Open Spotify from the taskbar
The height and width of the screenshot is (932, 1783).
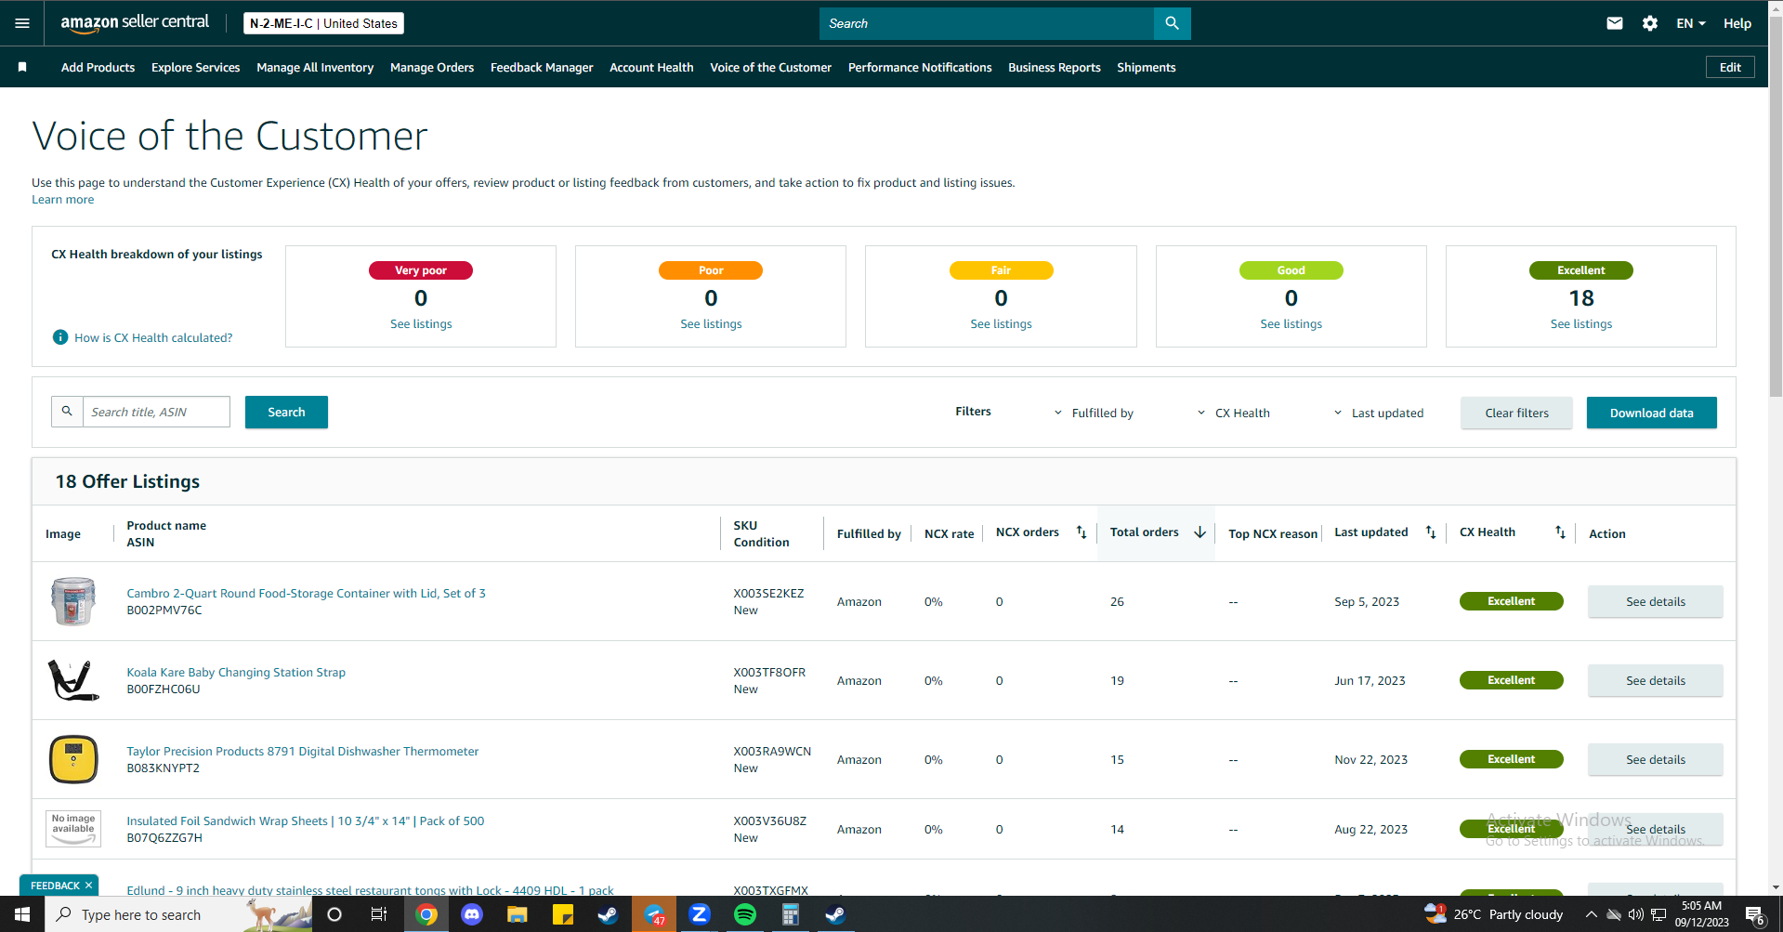coord(745,914)
